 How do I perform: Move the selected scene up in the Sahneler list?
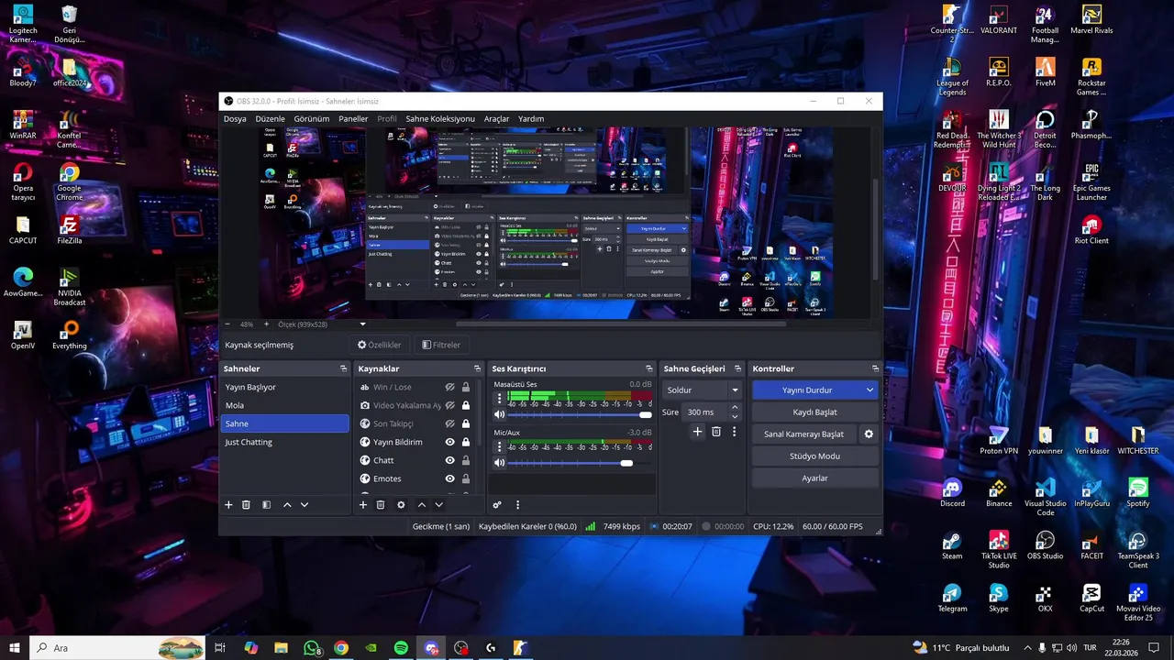coord(287,505)
